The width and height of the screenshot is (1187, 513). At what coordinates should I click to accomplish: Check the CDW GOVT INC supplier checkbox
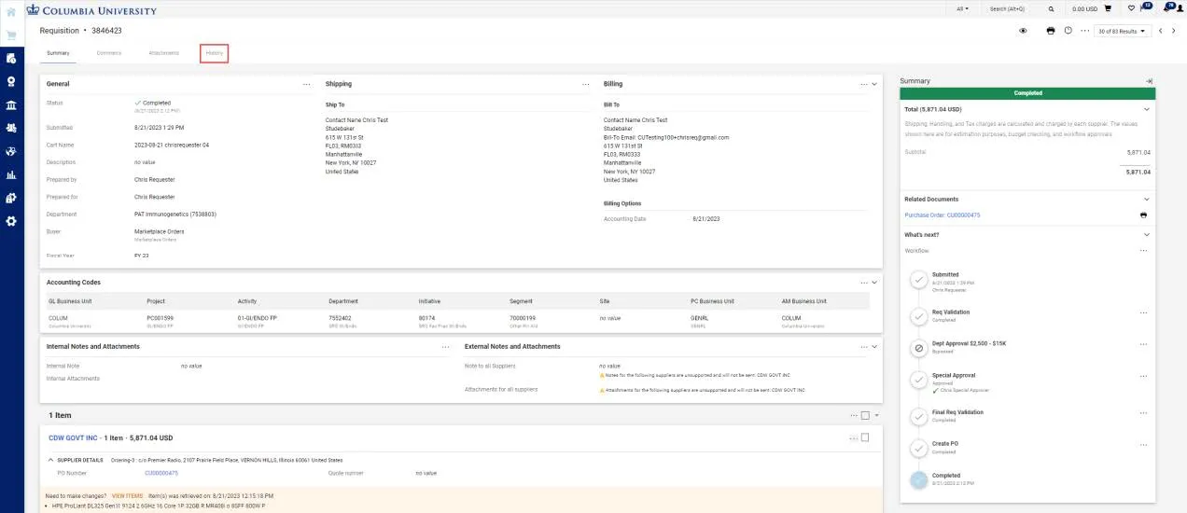(x=865, y=437)
